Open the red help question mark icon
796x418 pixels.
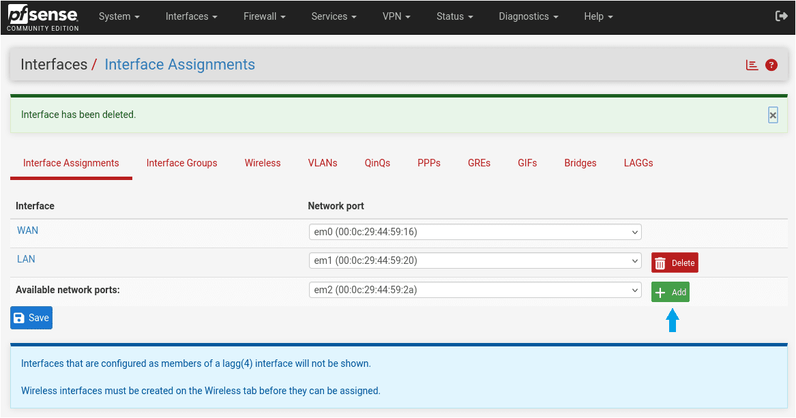point(771,65)
